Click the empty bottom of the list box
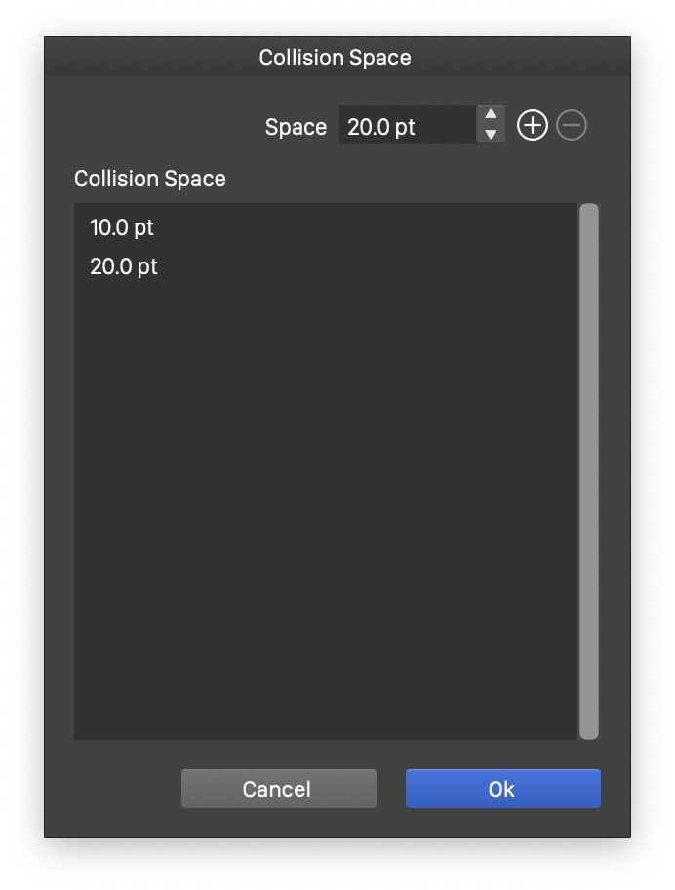Viewport: 675px width, 890px height. 326,712
